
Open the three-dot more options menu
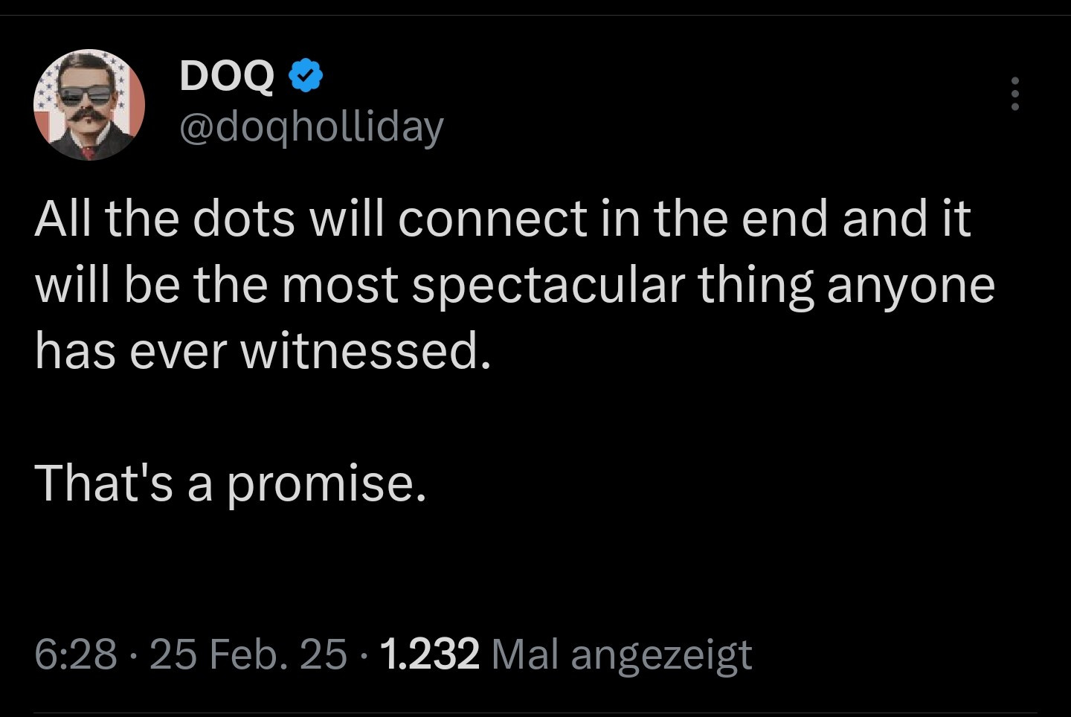click(x=1014, y=94)
